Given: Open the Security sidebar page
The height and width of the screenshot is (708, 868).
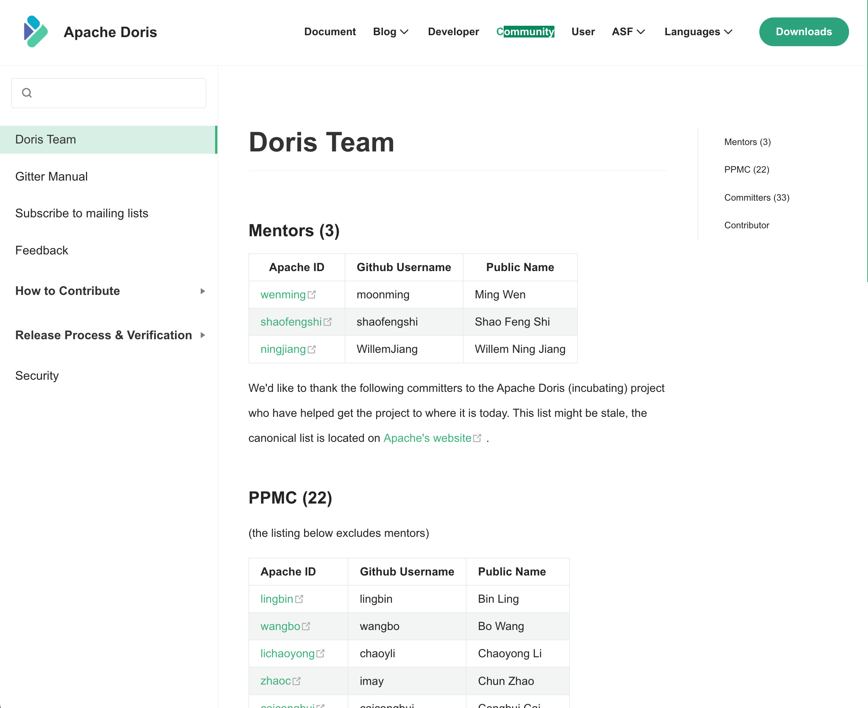Looking at the screenshot, I should point(37,376).
